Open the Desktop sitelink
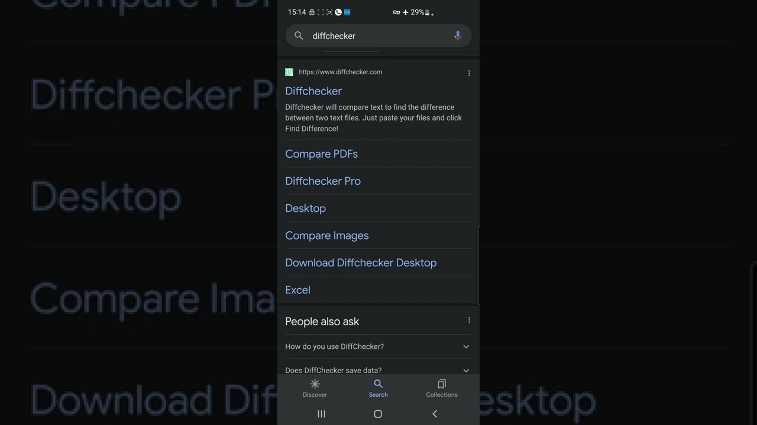The height and width of the screenshot is (425, 757). 305,208
